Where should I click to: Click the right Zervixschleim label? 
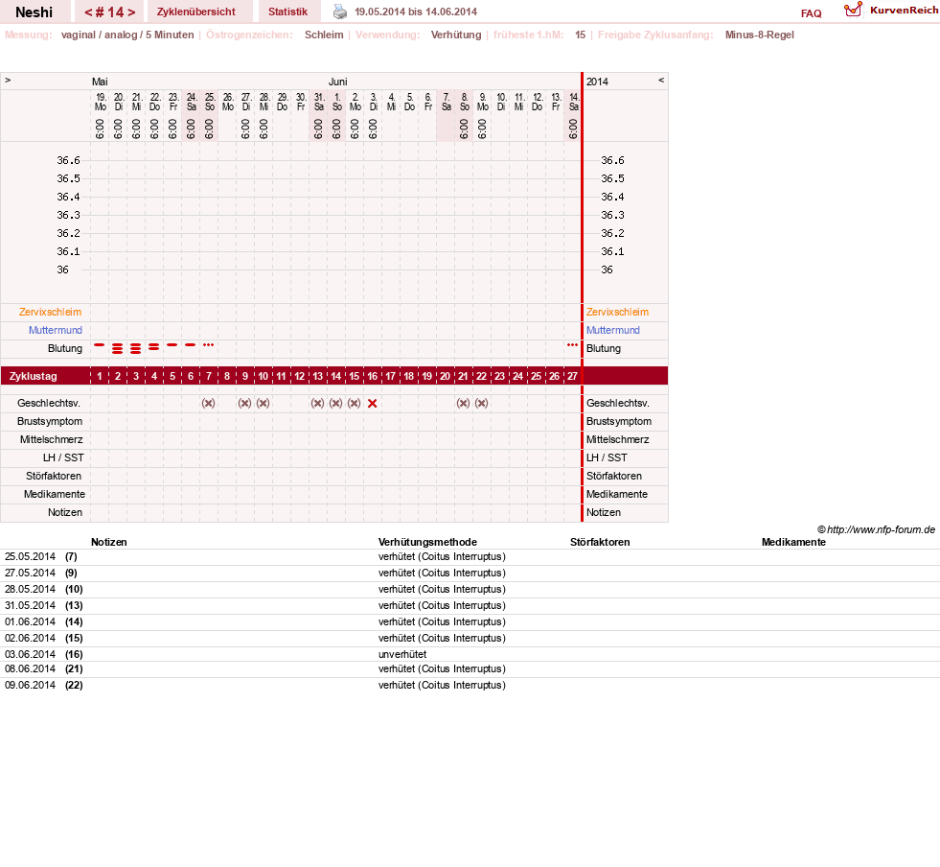pyautogui.click(x=617, y=312)
